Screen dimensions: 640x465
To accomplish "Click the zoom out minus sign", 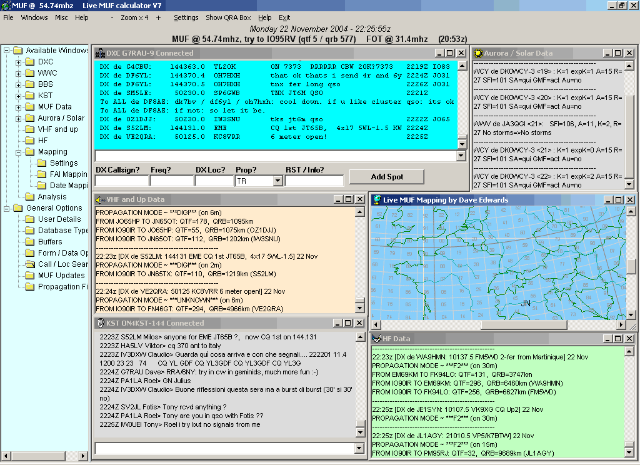I will point(112,17).
